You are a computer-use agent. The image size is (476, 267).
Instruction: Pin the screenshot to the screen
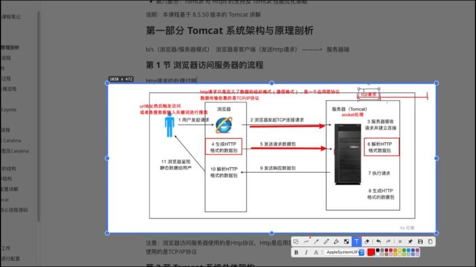(410, 241)
